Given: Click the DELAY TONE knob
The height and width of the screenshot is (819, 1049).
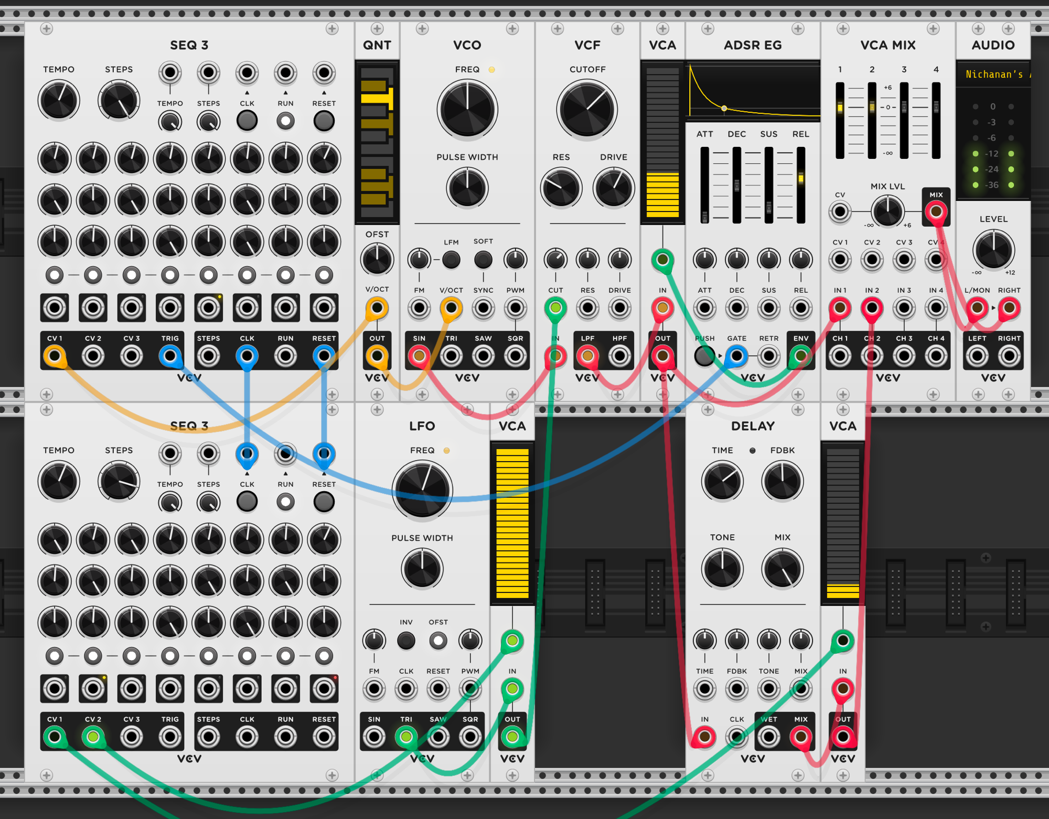Looking at the screenshot, I should pos(722,569).
